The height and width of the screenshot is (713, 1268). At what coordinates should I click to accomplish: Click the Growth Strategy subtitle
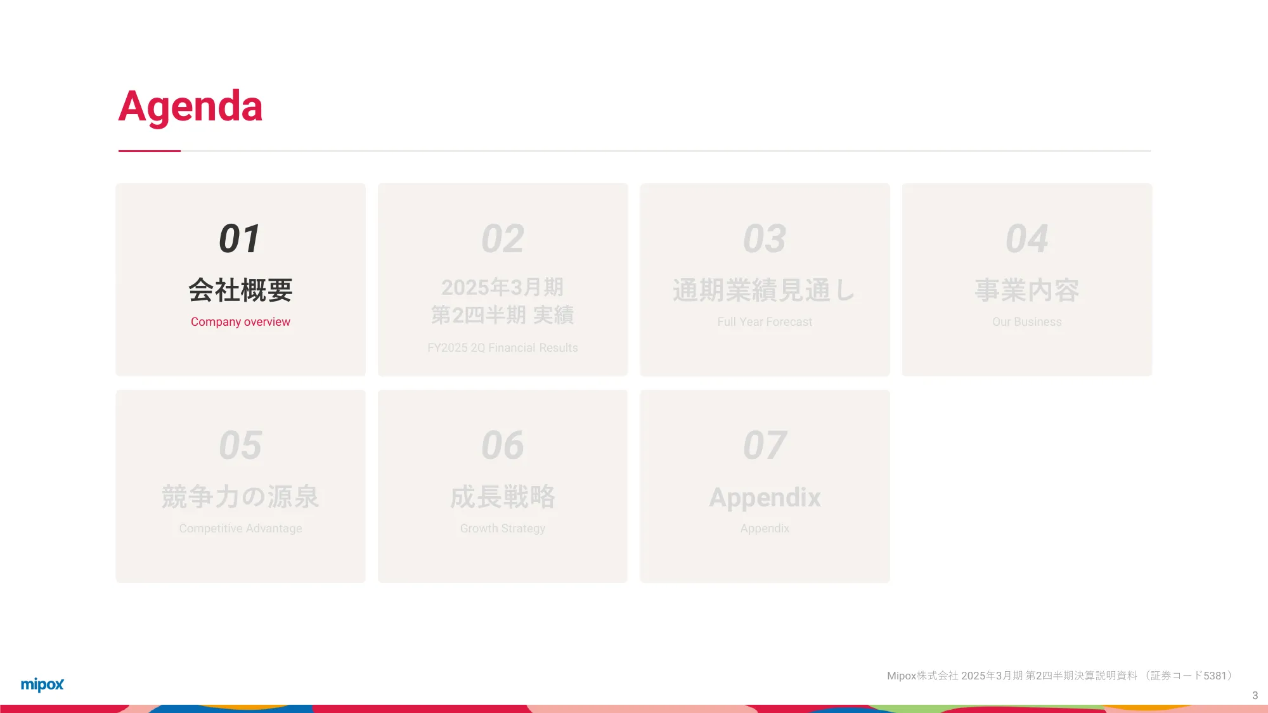503,529
